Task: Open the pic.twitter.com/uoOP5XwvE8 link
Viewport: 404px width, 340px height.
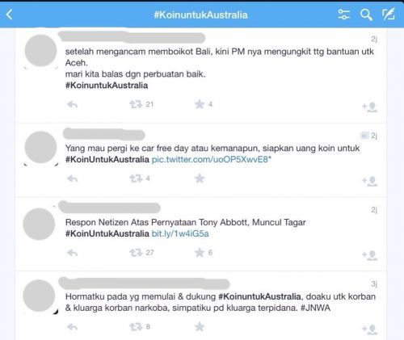Action: pyautogui.click(x=211, y=159)
